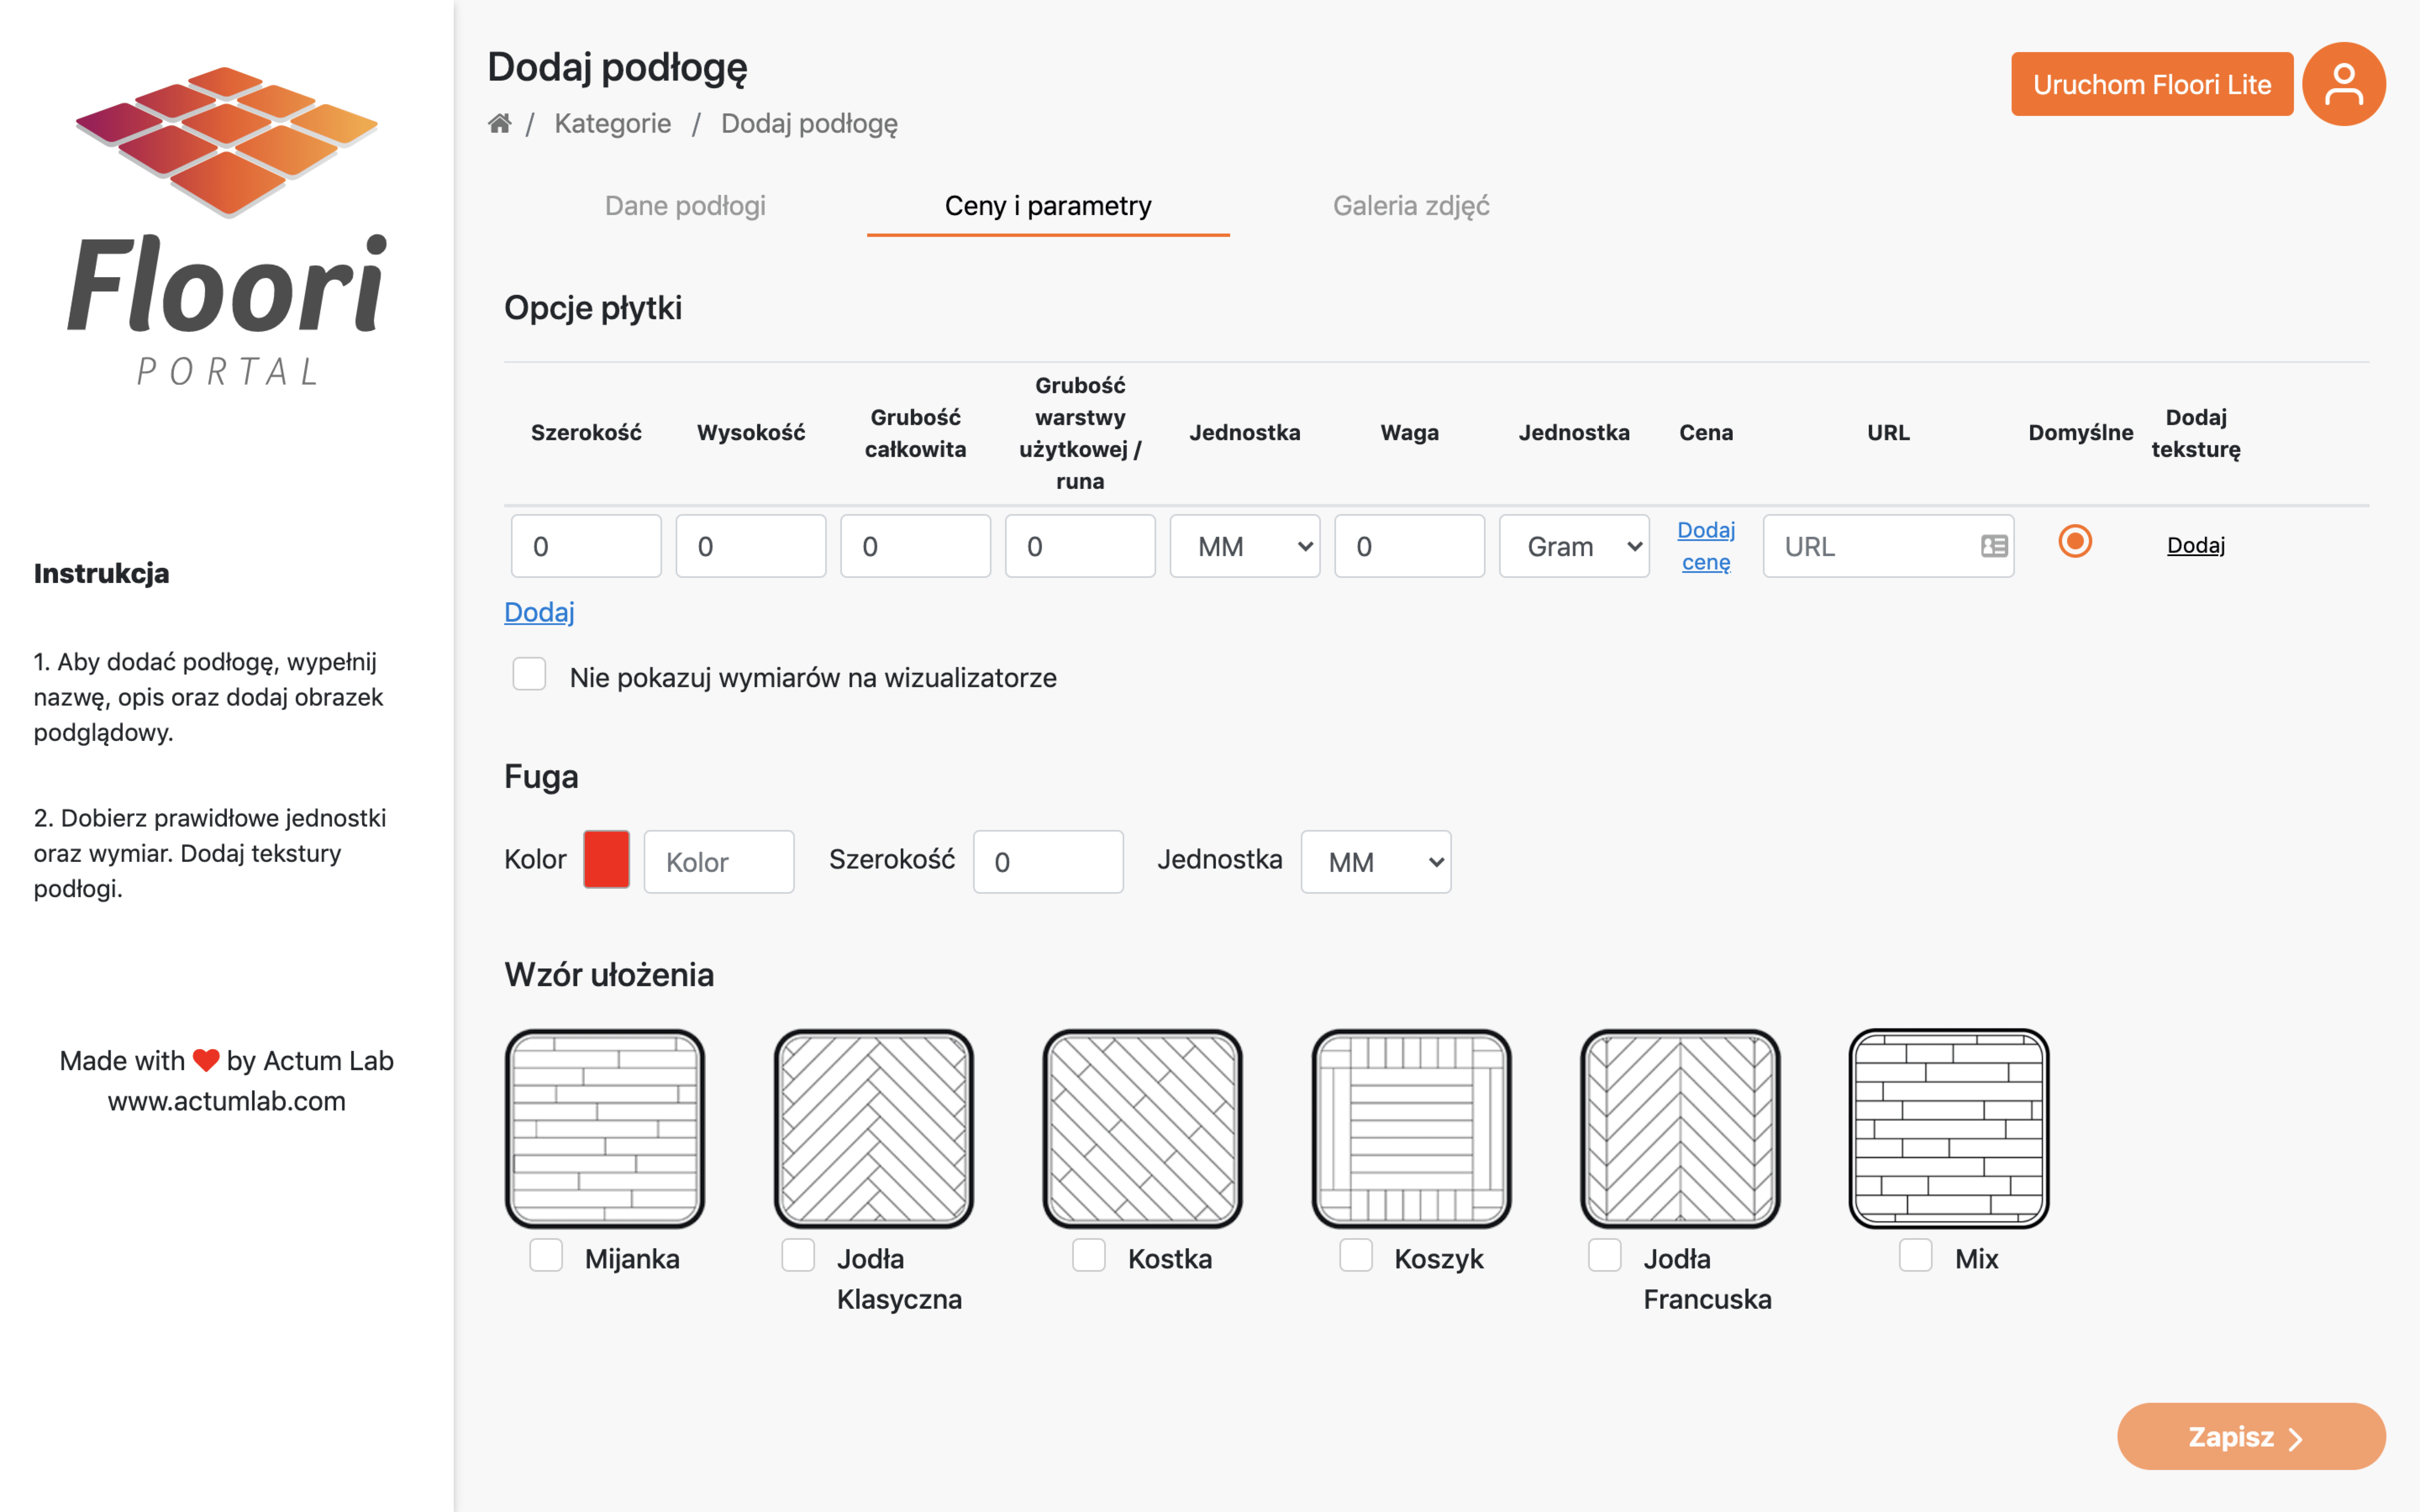Viewport: 2420px width, 1512px height.
Task: Click Dodaj link to add texture
Action: point(2196,545)
